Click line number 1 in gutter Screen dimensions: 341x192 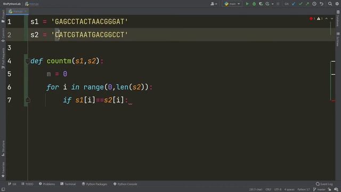9,22
